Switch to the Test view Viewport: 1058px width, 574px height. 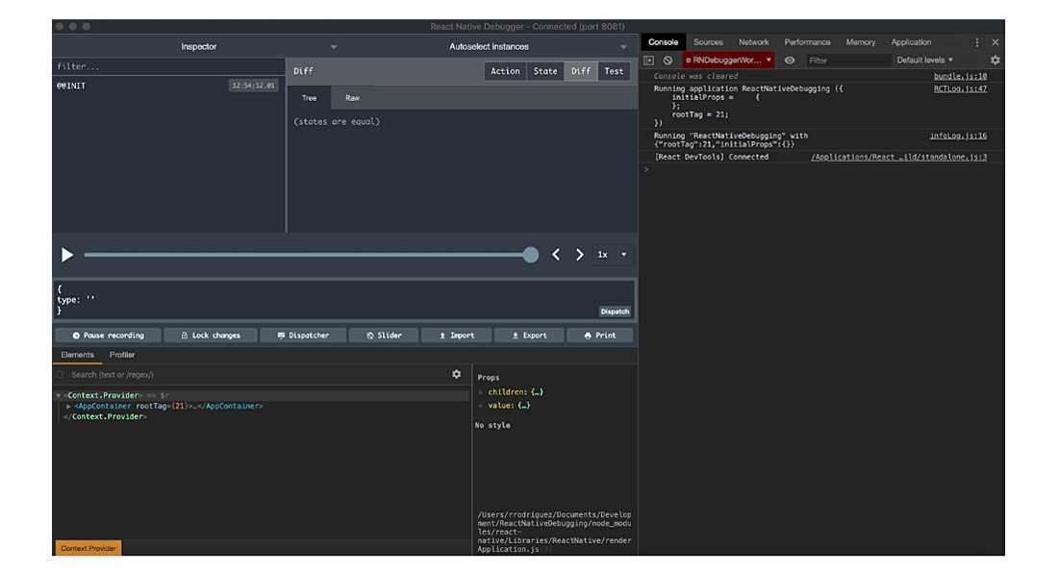point(614,71)
